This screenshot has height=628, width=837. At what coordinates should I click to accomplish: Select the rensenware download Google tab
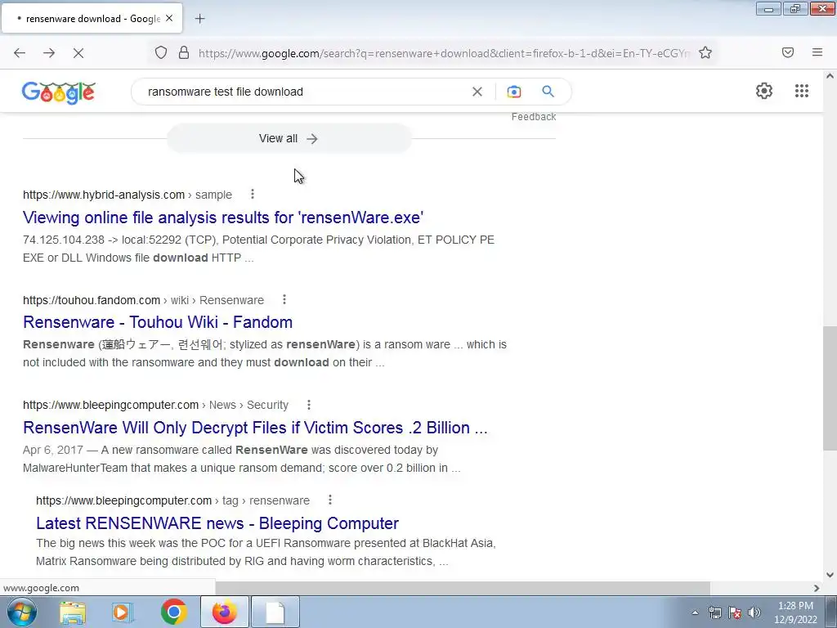pyautogui.click(x=92, y=19)
